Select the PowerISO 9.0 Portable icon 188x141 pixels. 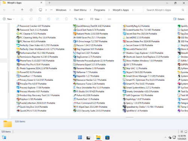click(x=18, y=72)
